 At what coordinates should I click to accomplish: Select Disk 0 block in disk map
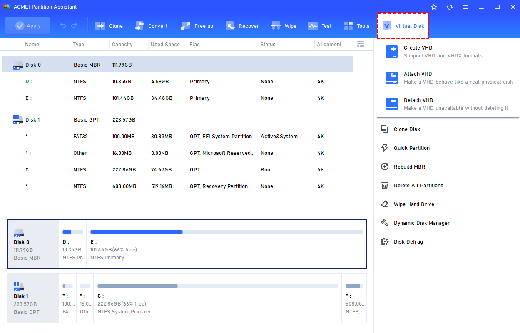tap(33, 244)
